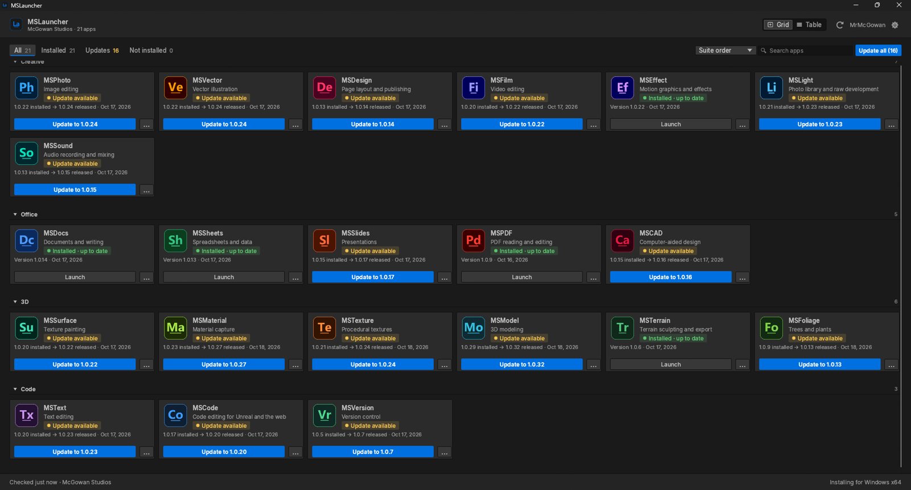The width and height of the screenshot is (911, 490).
Task: Click the MSPhoto app icon
Action: [27, 87]
